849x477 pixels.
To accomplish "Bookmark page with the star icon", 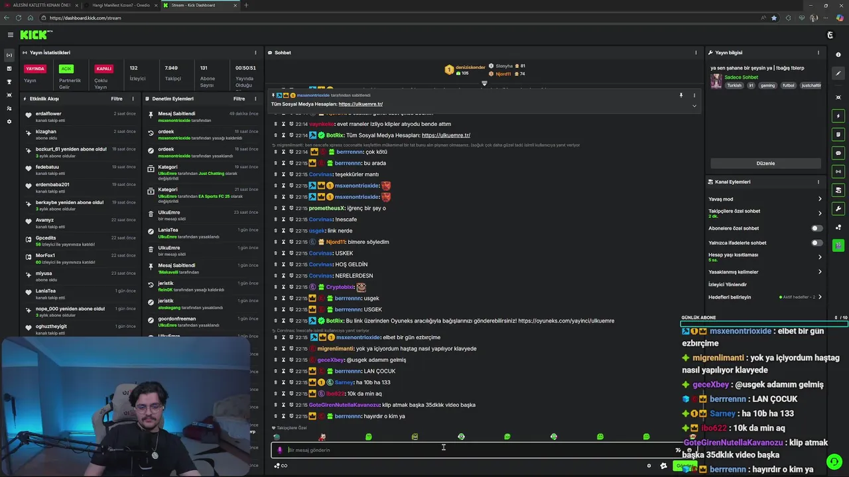I will pyautogui.click(x=774, y=18).
